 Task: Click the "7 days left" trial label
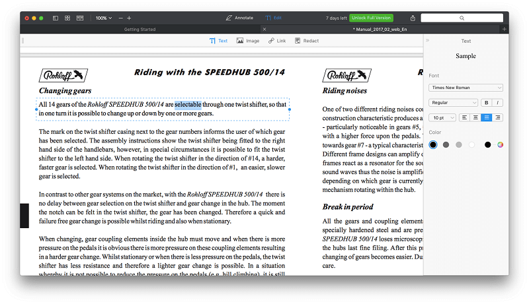click(x=336, y=18)
